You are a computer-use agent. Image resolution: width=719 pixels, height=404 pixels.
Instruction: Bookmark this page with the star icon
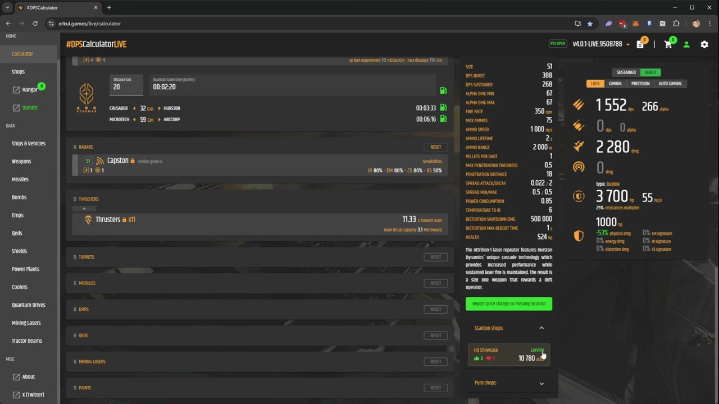pyautogui.click(x=590, y=24)
